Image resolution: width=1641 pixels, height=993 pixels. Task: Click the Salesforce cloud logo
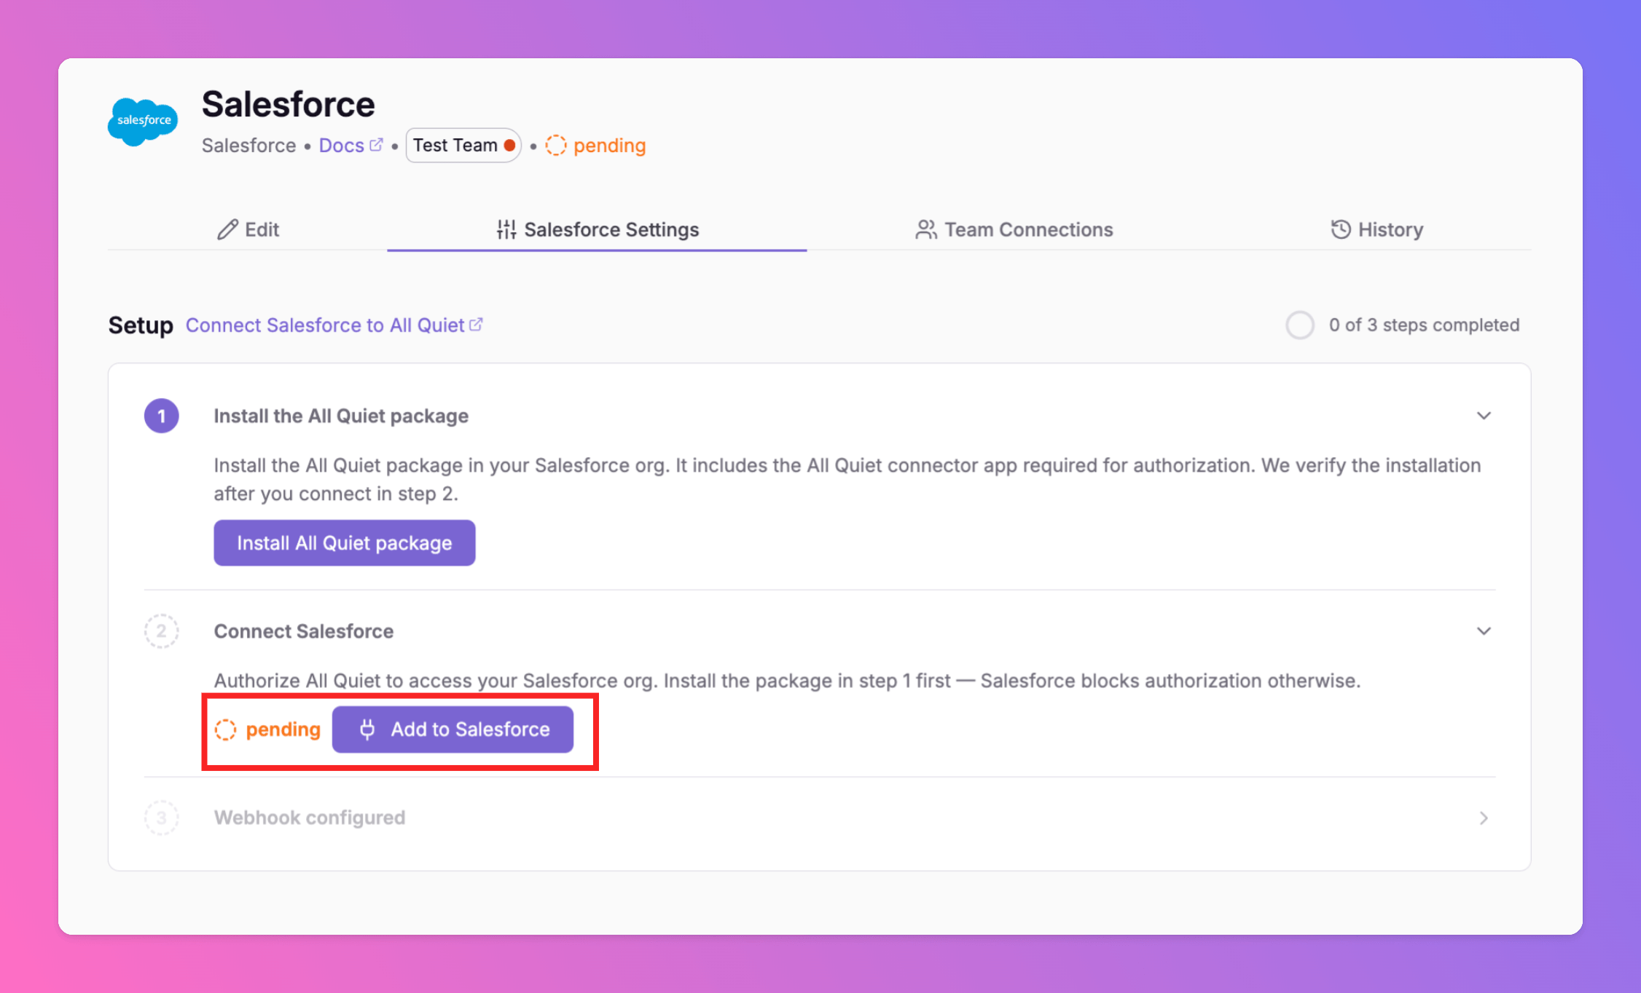144,121
